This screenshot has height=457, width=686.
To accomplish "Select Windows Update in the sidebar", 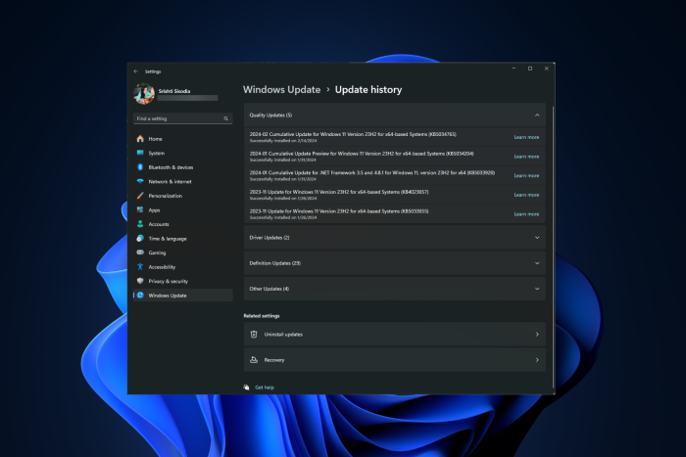I will (x=183, y=296).
